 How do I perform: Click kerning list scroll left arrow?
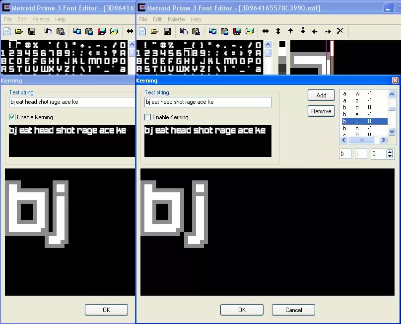pos(344,140)
